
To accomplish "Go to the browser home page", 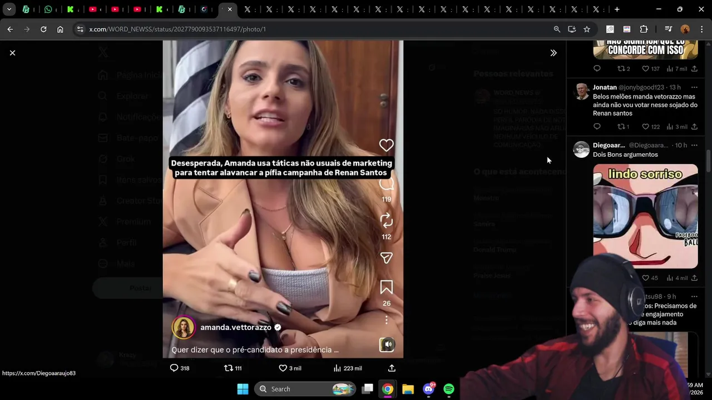I will pyautogui.click(x=60, y=29).
